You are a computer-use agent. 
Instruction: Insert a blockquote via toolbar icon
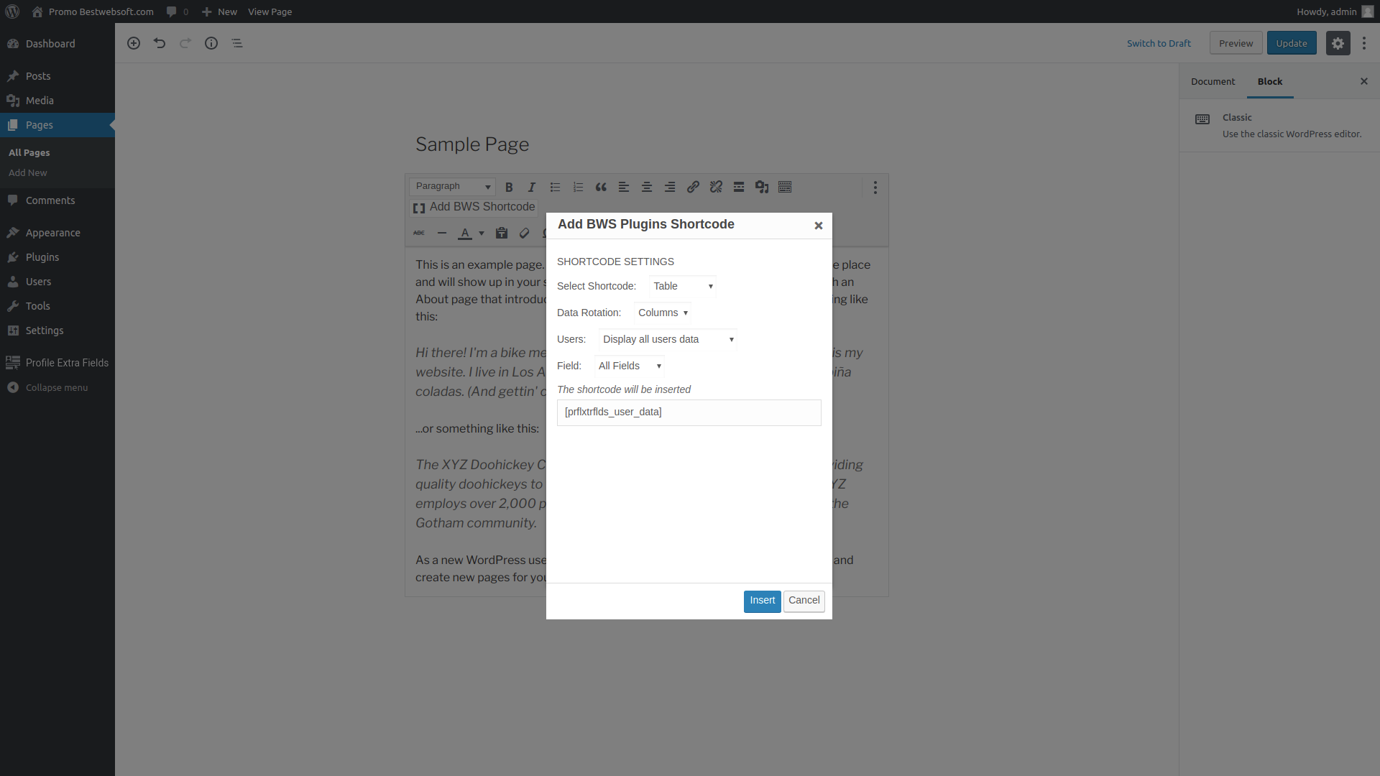[x=601, y=188]
